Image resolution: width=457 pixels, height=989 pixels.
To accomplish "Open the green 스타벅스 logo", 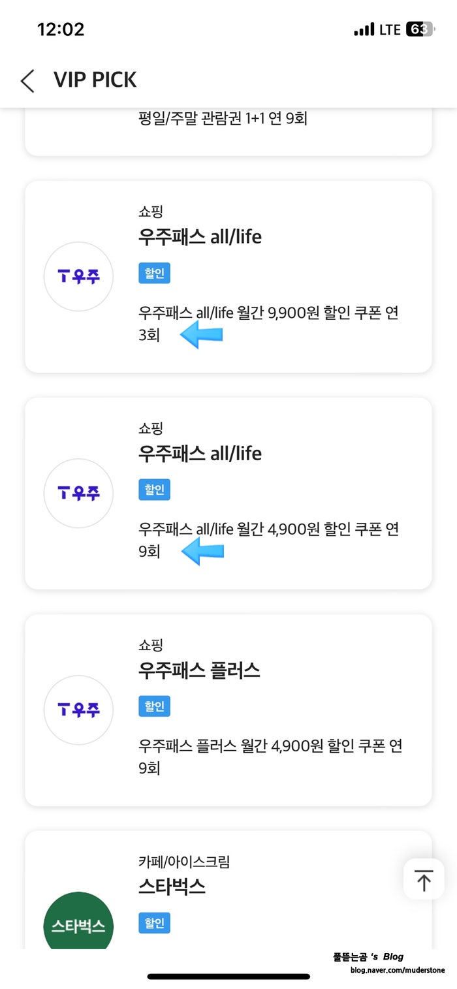I will tap(78, 924).
